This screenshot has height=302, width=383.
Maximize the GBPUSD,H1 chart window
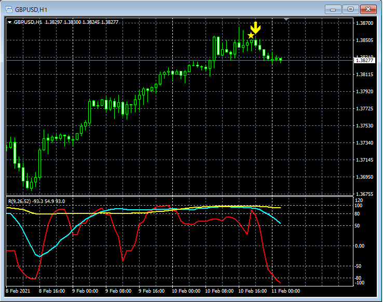(x=351, y=9)
